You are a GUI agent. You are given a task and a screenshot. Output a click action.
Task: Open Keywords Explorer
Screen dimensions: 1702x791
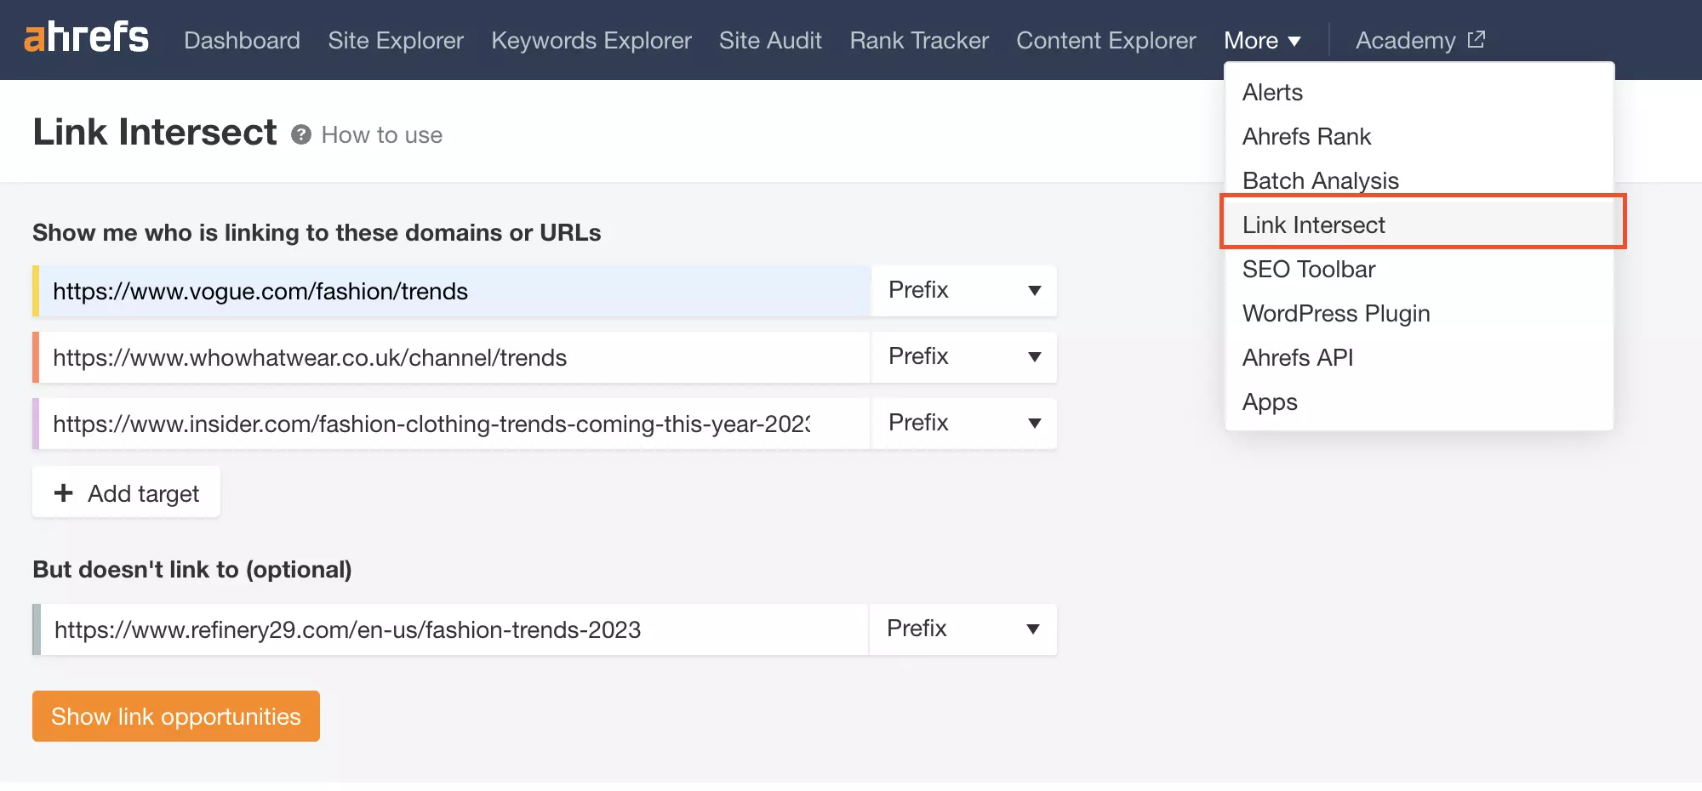coord(591,40)
